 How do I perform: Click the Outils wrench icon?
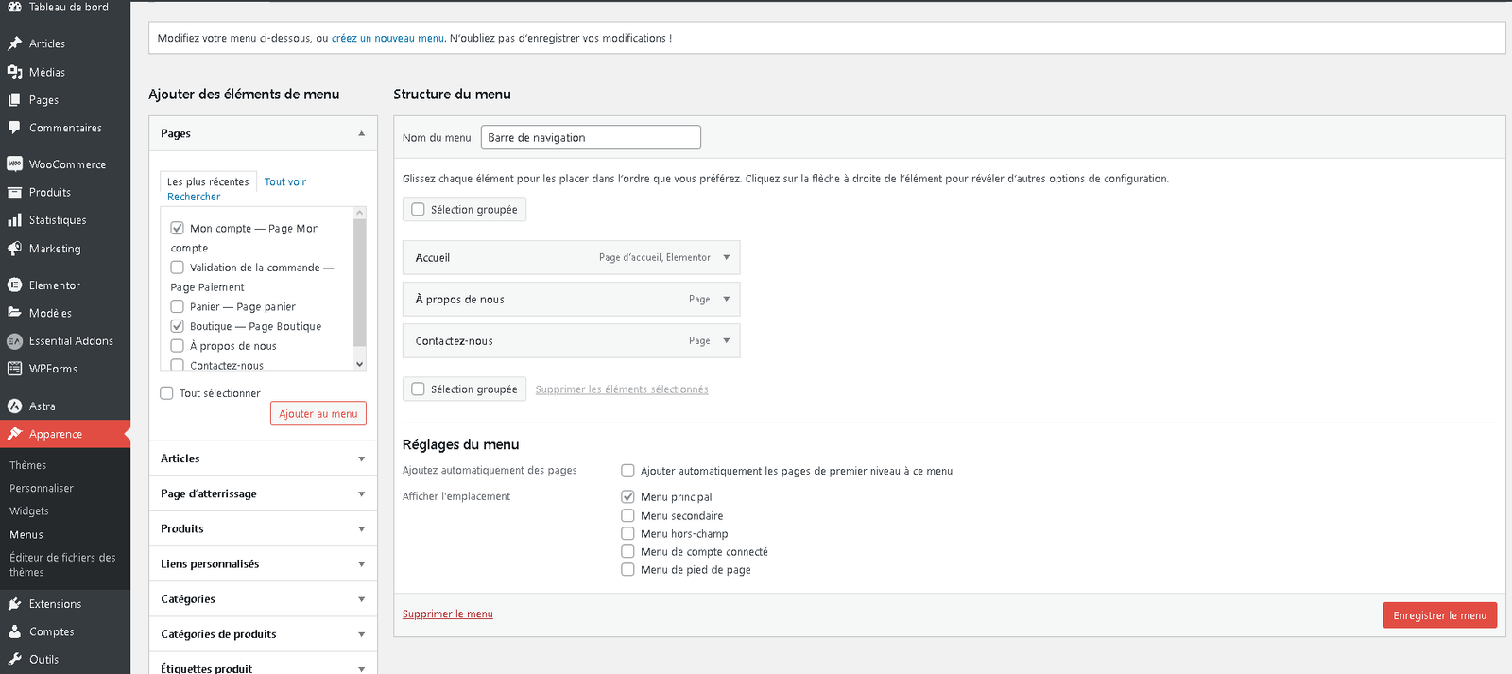[x=14, y=659]
